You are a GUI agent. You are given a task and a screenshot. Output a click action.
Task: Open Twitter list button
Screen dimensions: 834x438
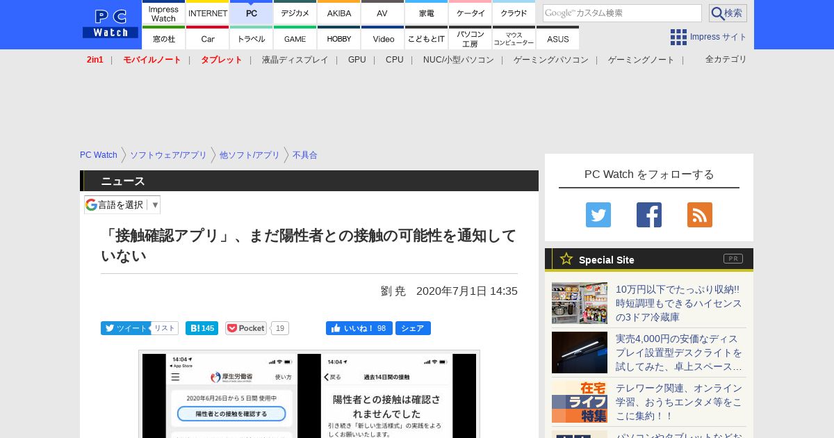tap(165, 328)
